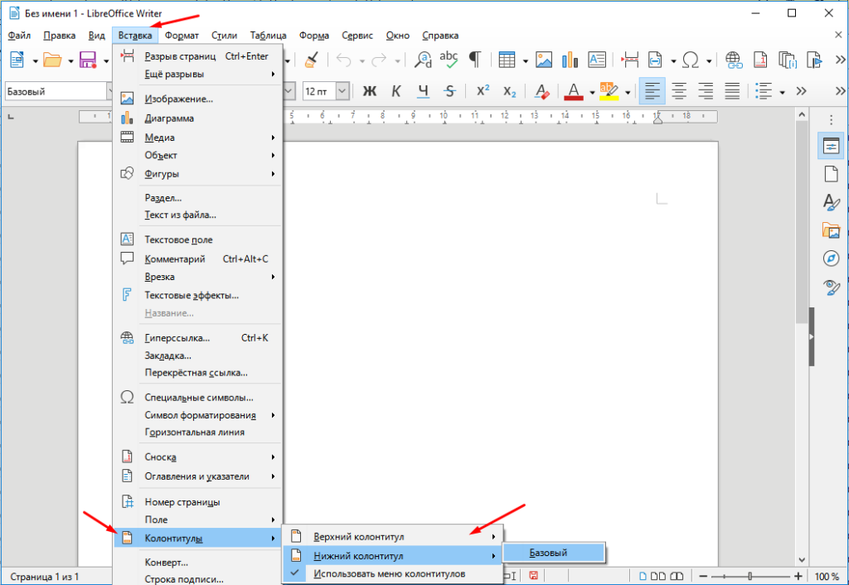Select Комментарий menu entry
The width and height of the screenshot is (849, 585).
[197, 259]
